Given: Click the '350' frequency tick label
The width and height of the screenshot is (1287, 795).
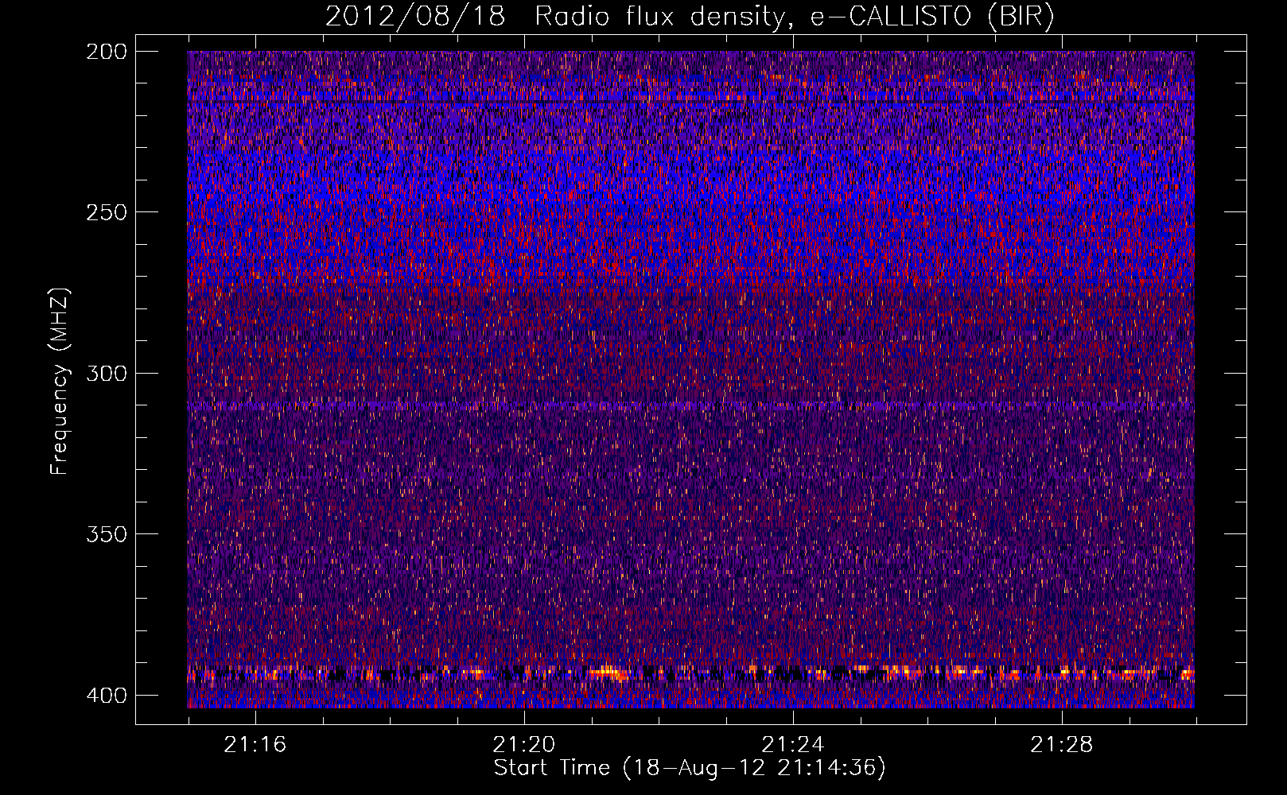Looking at the screenshot, I should click(x=106, y=534).
